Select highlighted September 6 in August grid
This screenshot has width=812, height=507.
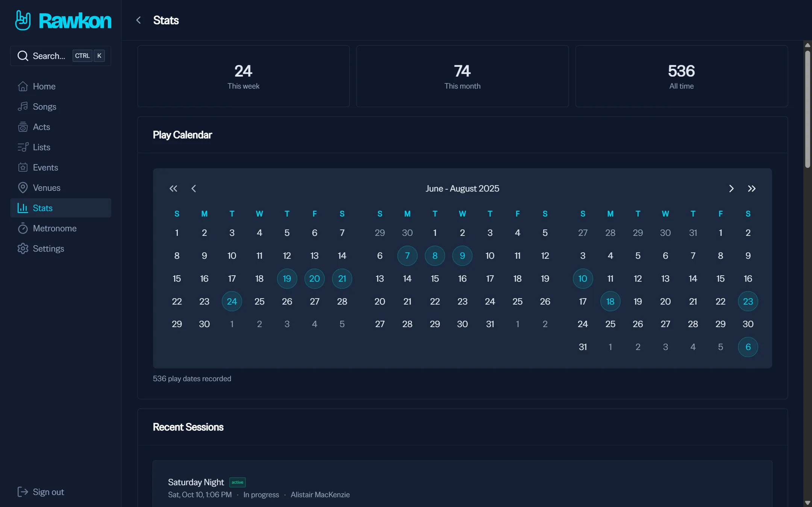tap(748, 347)
